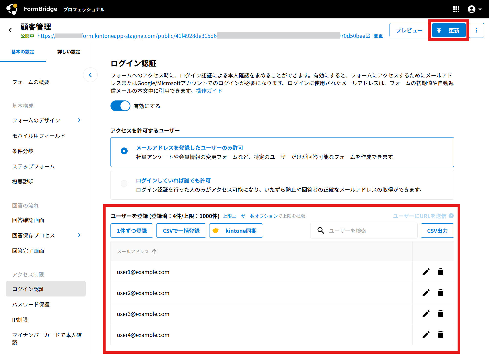Screen dimensions: 489x354
Task: Toggle the 有効にする login authentication switch
Action: point(120,106)
